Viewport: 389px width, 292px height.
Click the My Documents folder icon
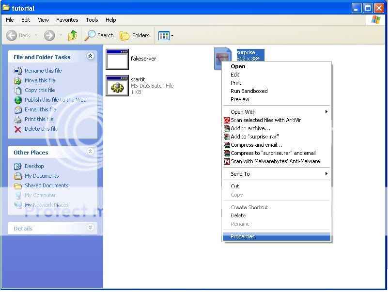click(x=18, y=176)
